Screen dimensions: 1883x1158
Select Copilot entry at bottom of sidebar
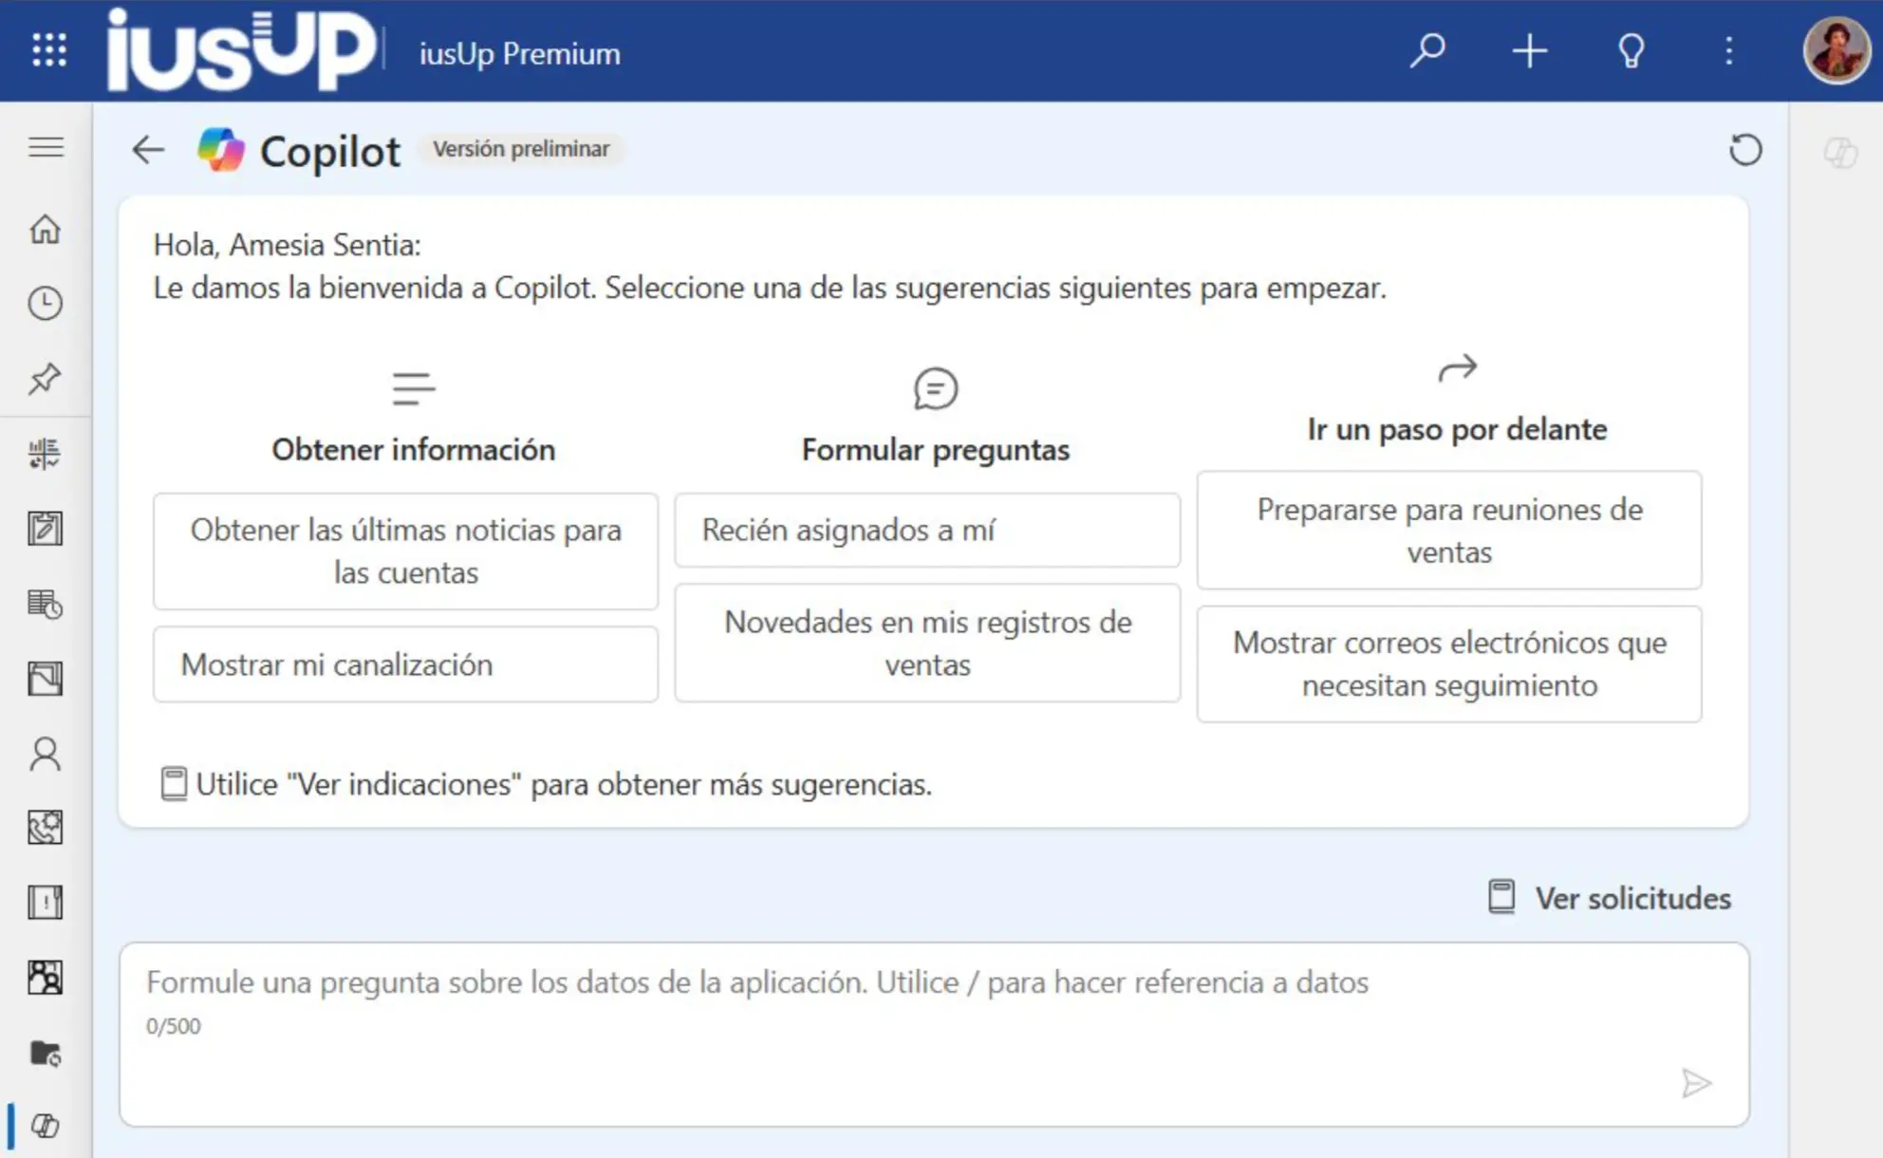click(x=45, y=1126)
